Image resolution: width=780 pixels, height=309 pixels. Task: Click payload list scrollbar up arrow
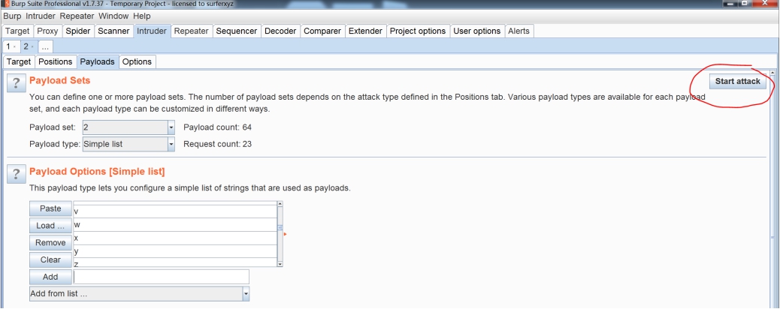(280, 203)
